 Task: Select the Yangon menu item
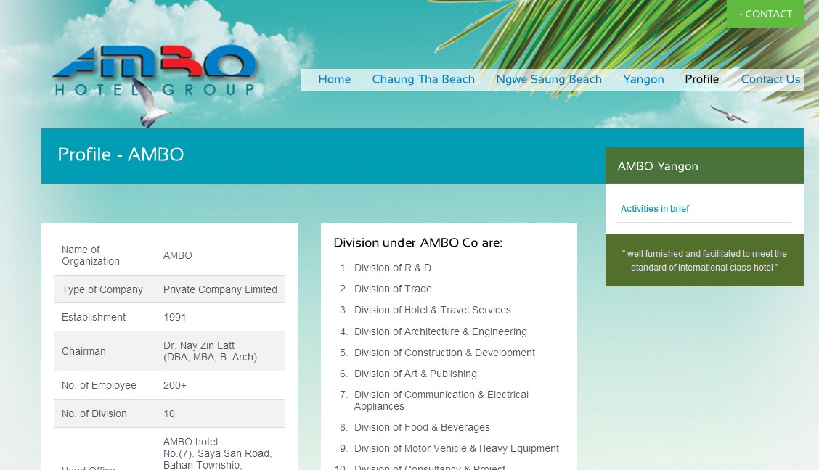click(643, 79)
